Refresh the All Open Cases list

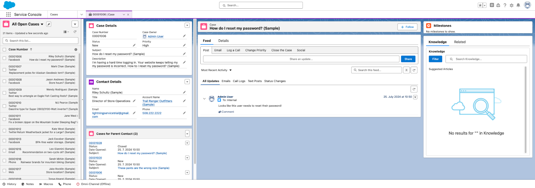click(75, 32)
